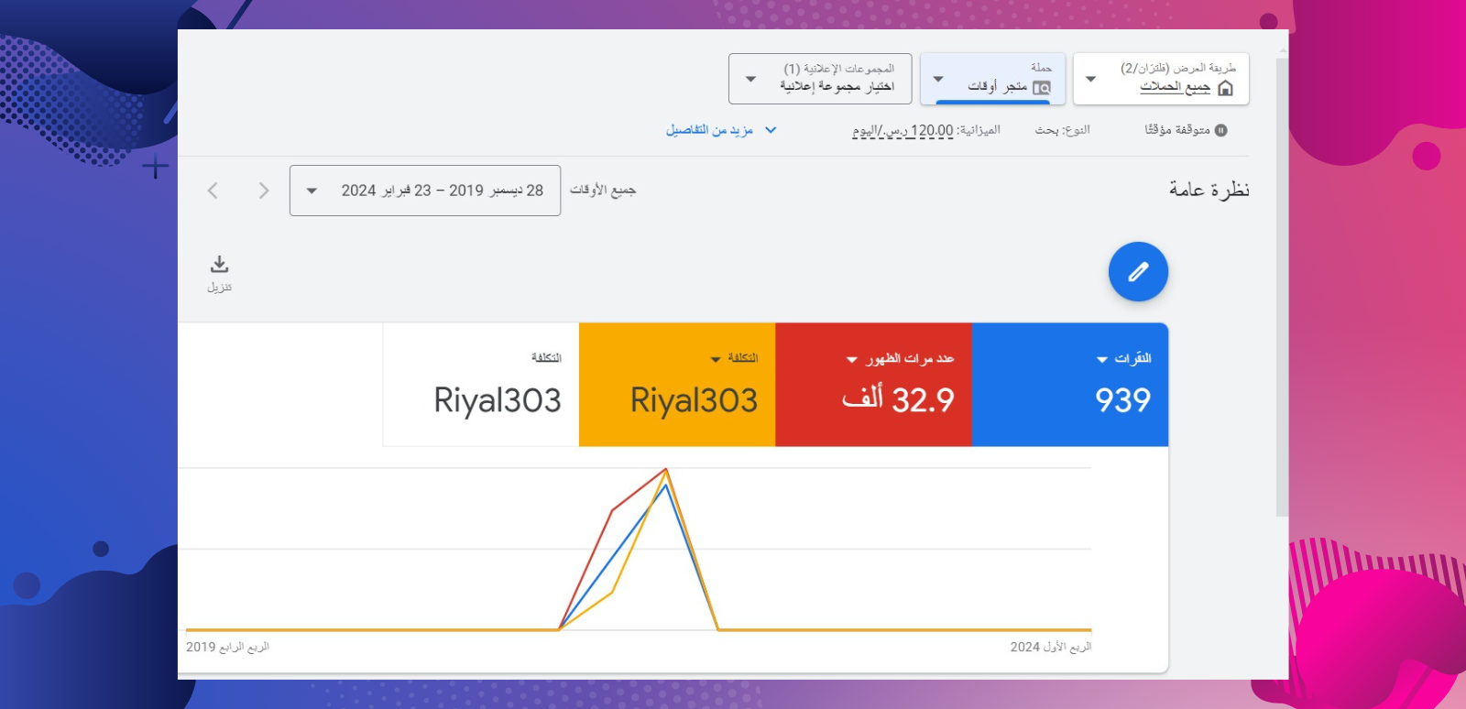
Task: Open the طريقة العرض view filter dropdown
Action: 1161,79
